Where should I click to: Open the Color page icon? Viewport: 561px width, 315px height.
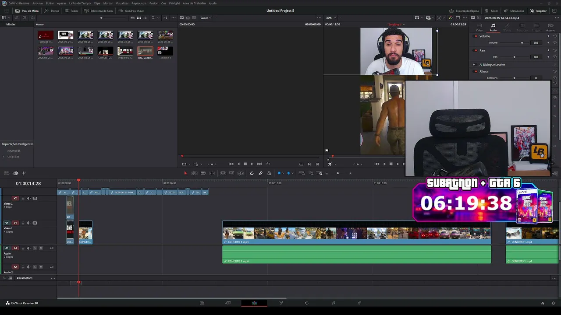click(307, 303)
